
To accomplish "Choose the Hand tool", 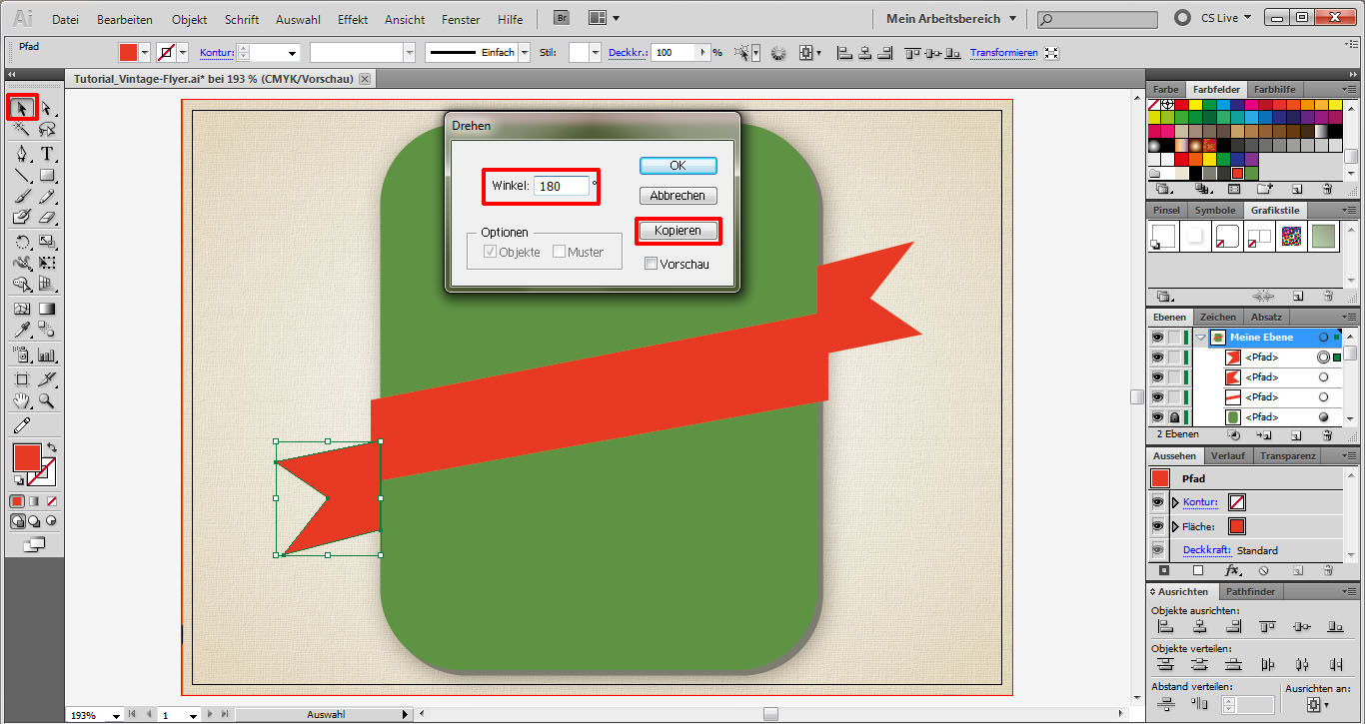I will click(x=22, y=401).
